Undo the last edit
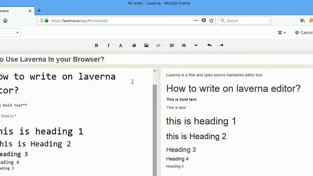This screenshot has height=176, width=313. pyautogui.click(x=209, y=45)
